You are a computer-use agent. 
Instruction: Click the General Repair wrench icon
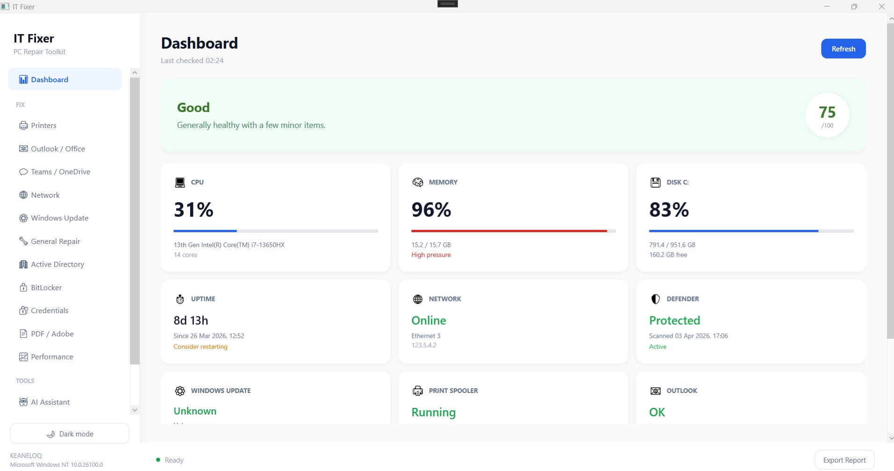(23, 241)
